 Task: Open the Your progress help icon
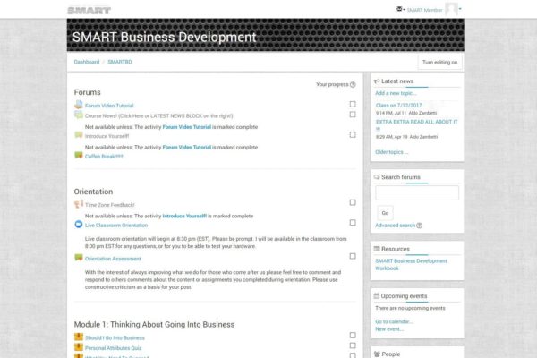353,84
